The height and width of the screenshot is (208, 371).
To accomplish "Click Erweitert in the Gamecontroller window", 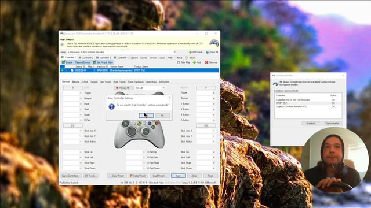I will click(x=311, y=123).
